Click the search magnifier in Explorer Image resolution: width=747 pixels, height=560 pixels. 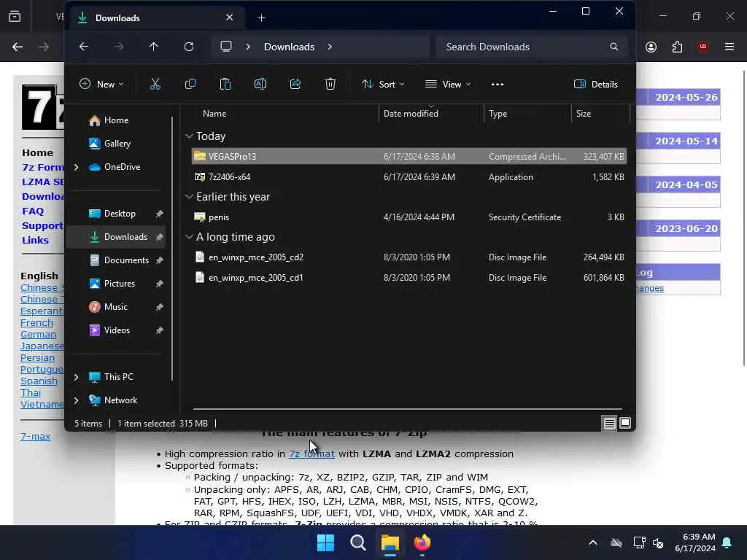(614, 47)
